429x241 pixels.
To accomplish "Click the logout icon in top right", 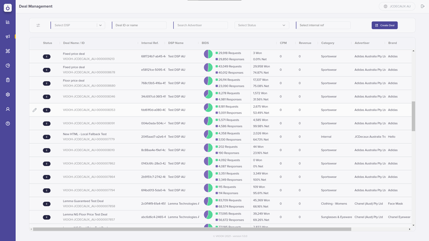I will click(x=423, y=6).
